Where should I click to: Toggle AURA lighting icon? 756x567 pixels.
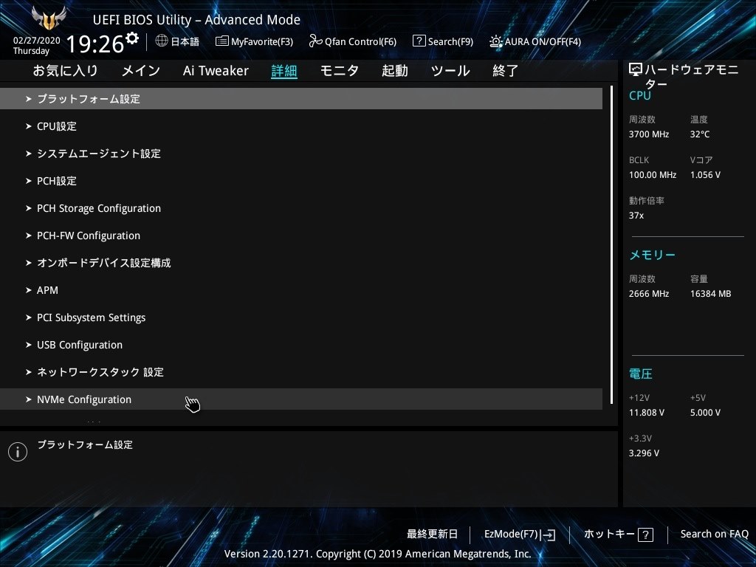pyautogui.click(x=495, y=41)
